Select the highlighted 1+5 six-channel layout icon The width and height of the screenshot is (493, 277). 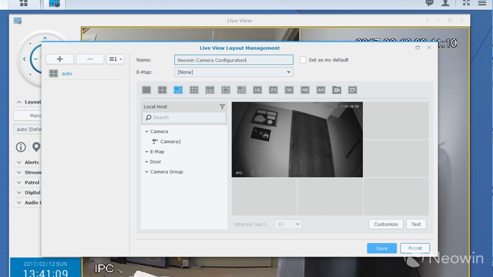click(x=178, y=90)
